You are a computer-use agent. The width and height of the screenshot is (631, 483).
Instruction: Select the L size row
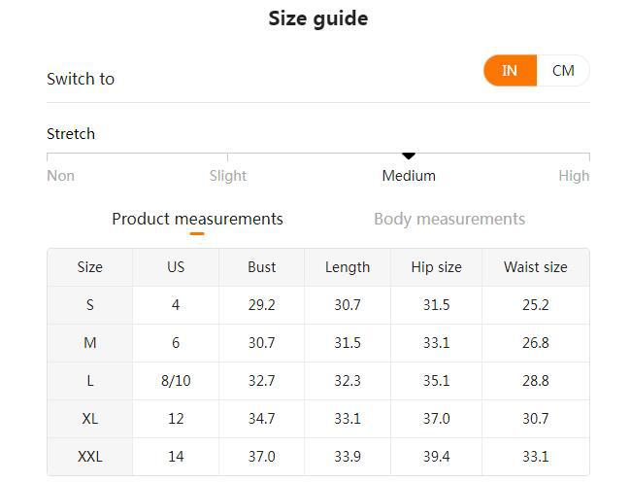pos(89,381)
